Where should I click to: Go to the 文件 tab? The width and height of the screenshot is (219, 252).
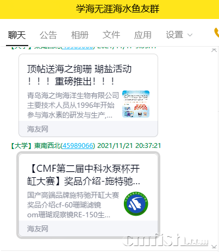coord(111,35)
